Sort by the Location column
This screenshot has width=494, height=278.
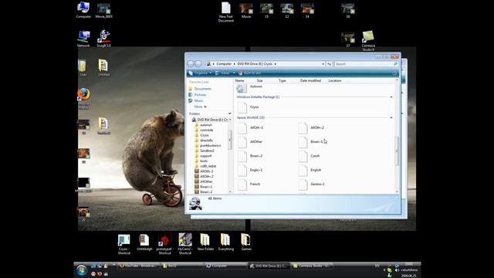334,80
